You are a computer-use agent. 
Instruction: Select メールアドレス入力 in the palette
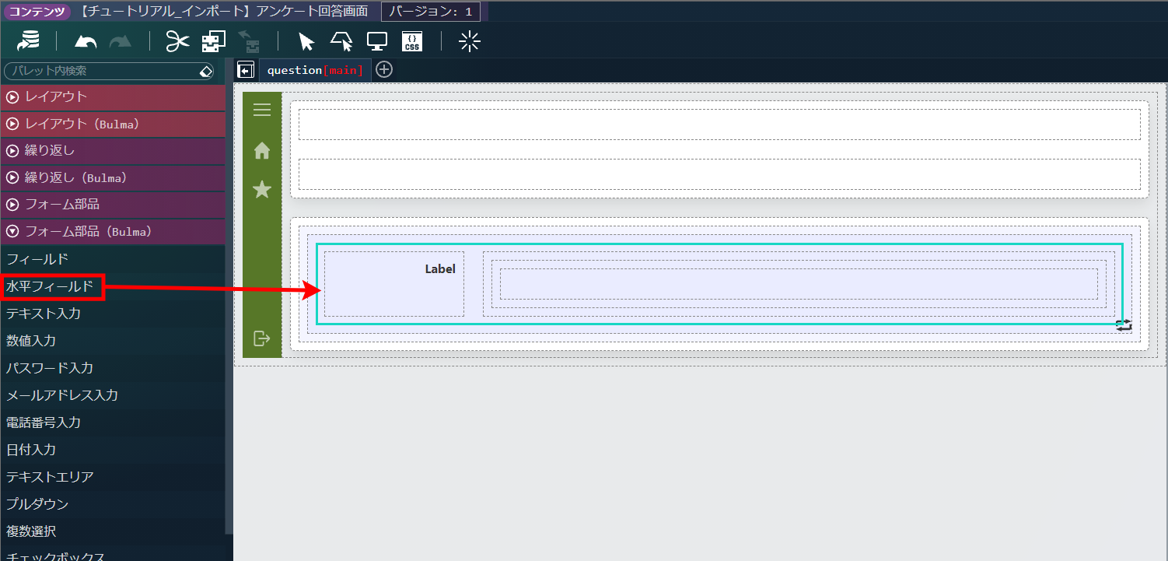click(x=113, y=395)
